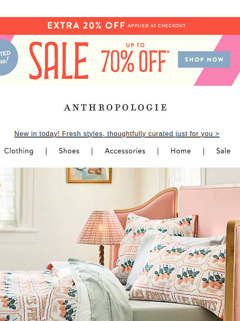Viewport: 240px width, 321px height.
Task: Click the large SALE text graphic
Action: (x=59, y=61)
